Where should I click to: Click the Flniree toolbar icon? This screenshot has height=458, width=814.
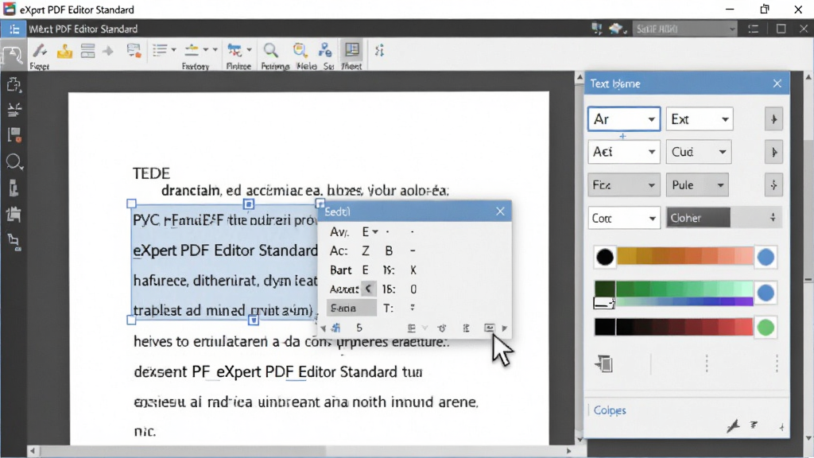235,50
